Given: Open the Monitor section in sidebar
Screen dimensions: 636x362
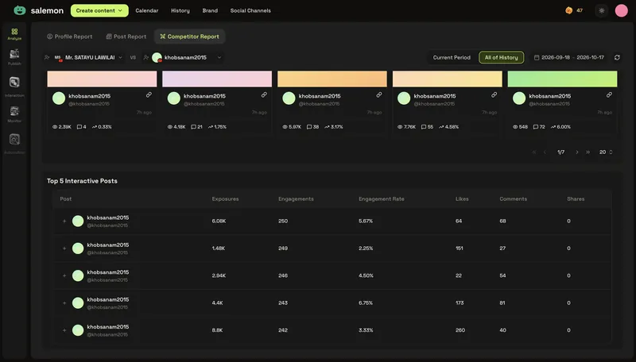Looking at the screenshot, I should point(14,114).
